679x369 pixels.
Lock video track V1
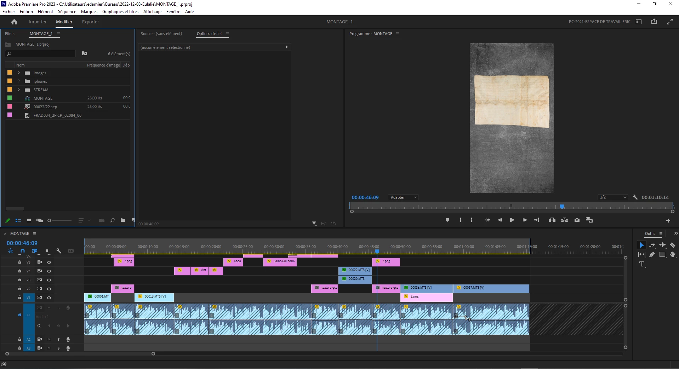20,298
